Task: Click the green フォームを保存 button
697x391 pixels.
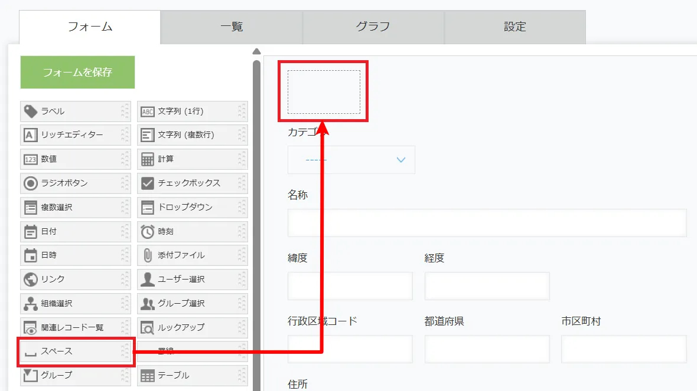Action: tap(77, 73)
